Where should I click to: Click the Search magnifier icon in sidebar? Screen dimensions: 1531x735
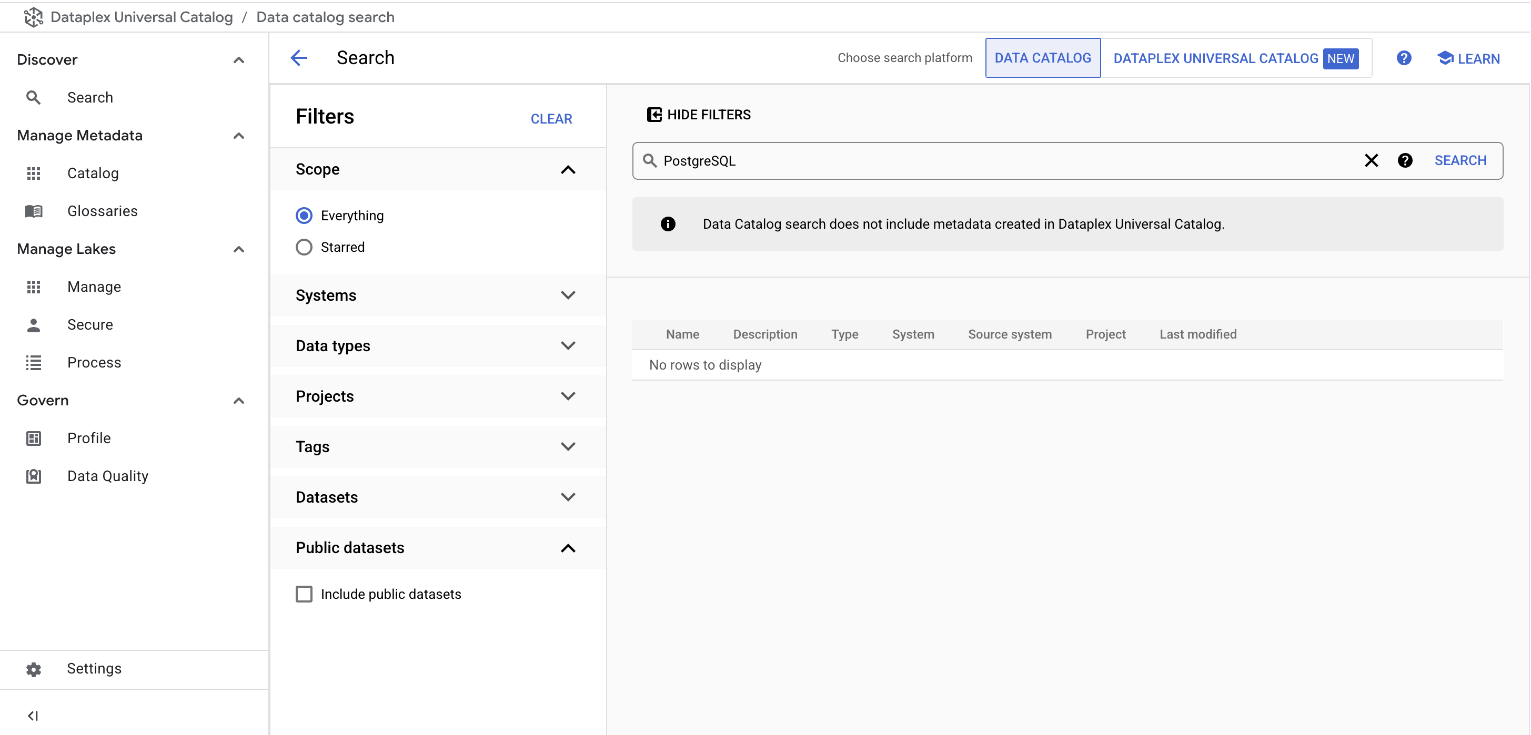(33, 97)
